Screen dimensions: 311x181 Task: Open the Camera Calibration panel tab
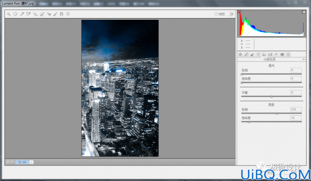coord(282,54)
